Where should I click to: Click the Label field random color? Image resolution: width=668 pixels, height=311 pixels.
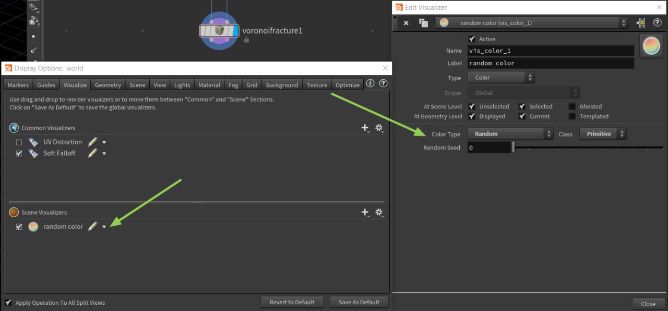551,64
